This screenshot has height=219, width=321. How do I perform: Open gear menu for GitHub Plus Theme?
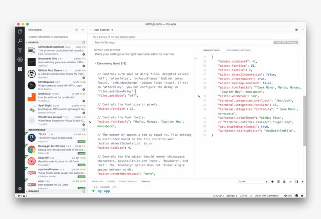click(83, 78)
